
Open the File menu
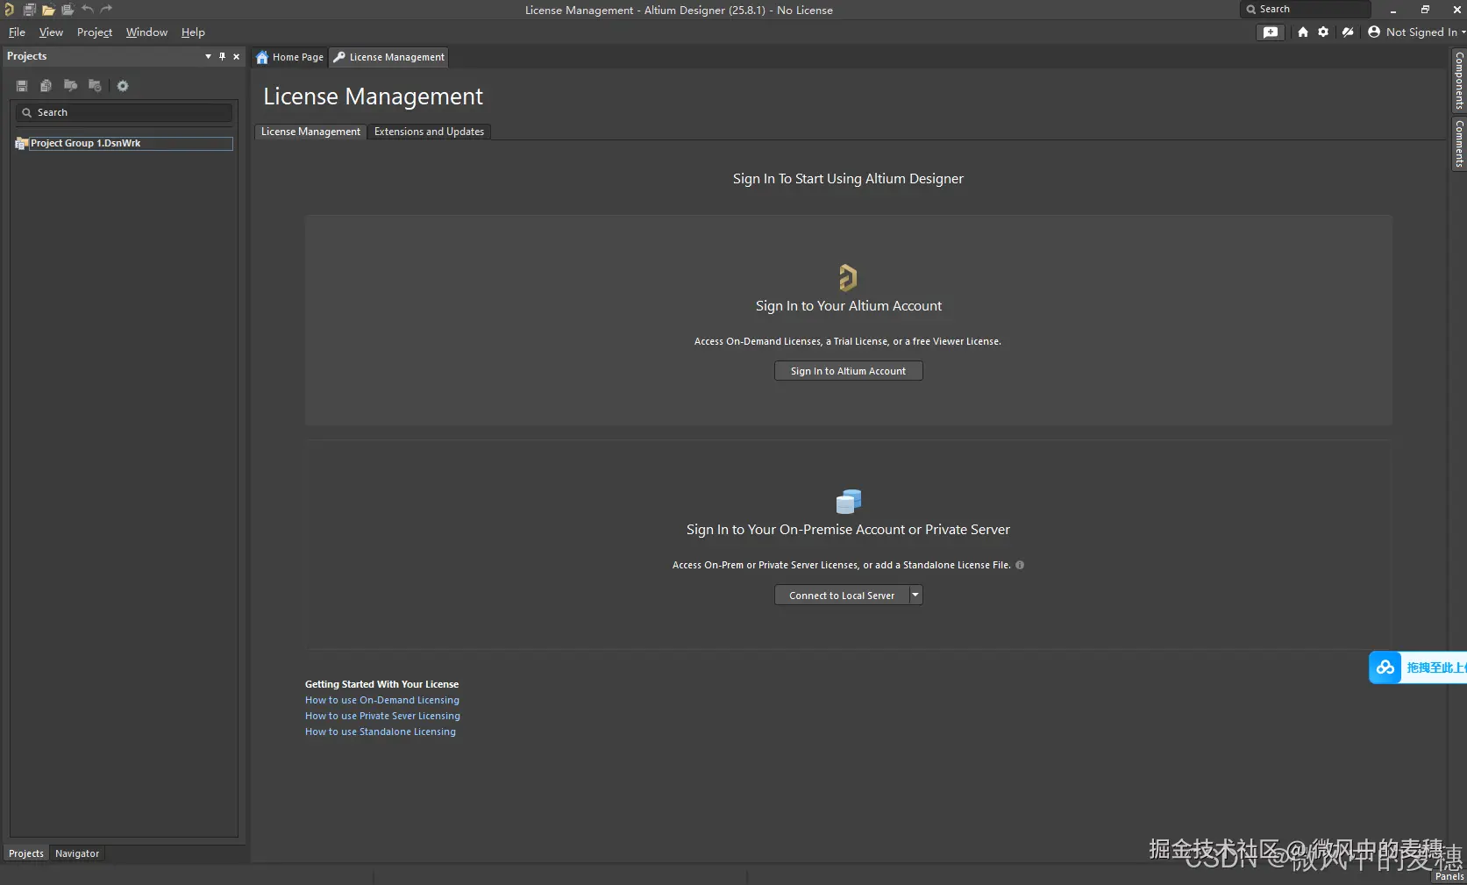[x=17, y=32]
